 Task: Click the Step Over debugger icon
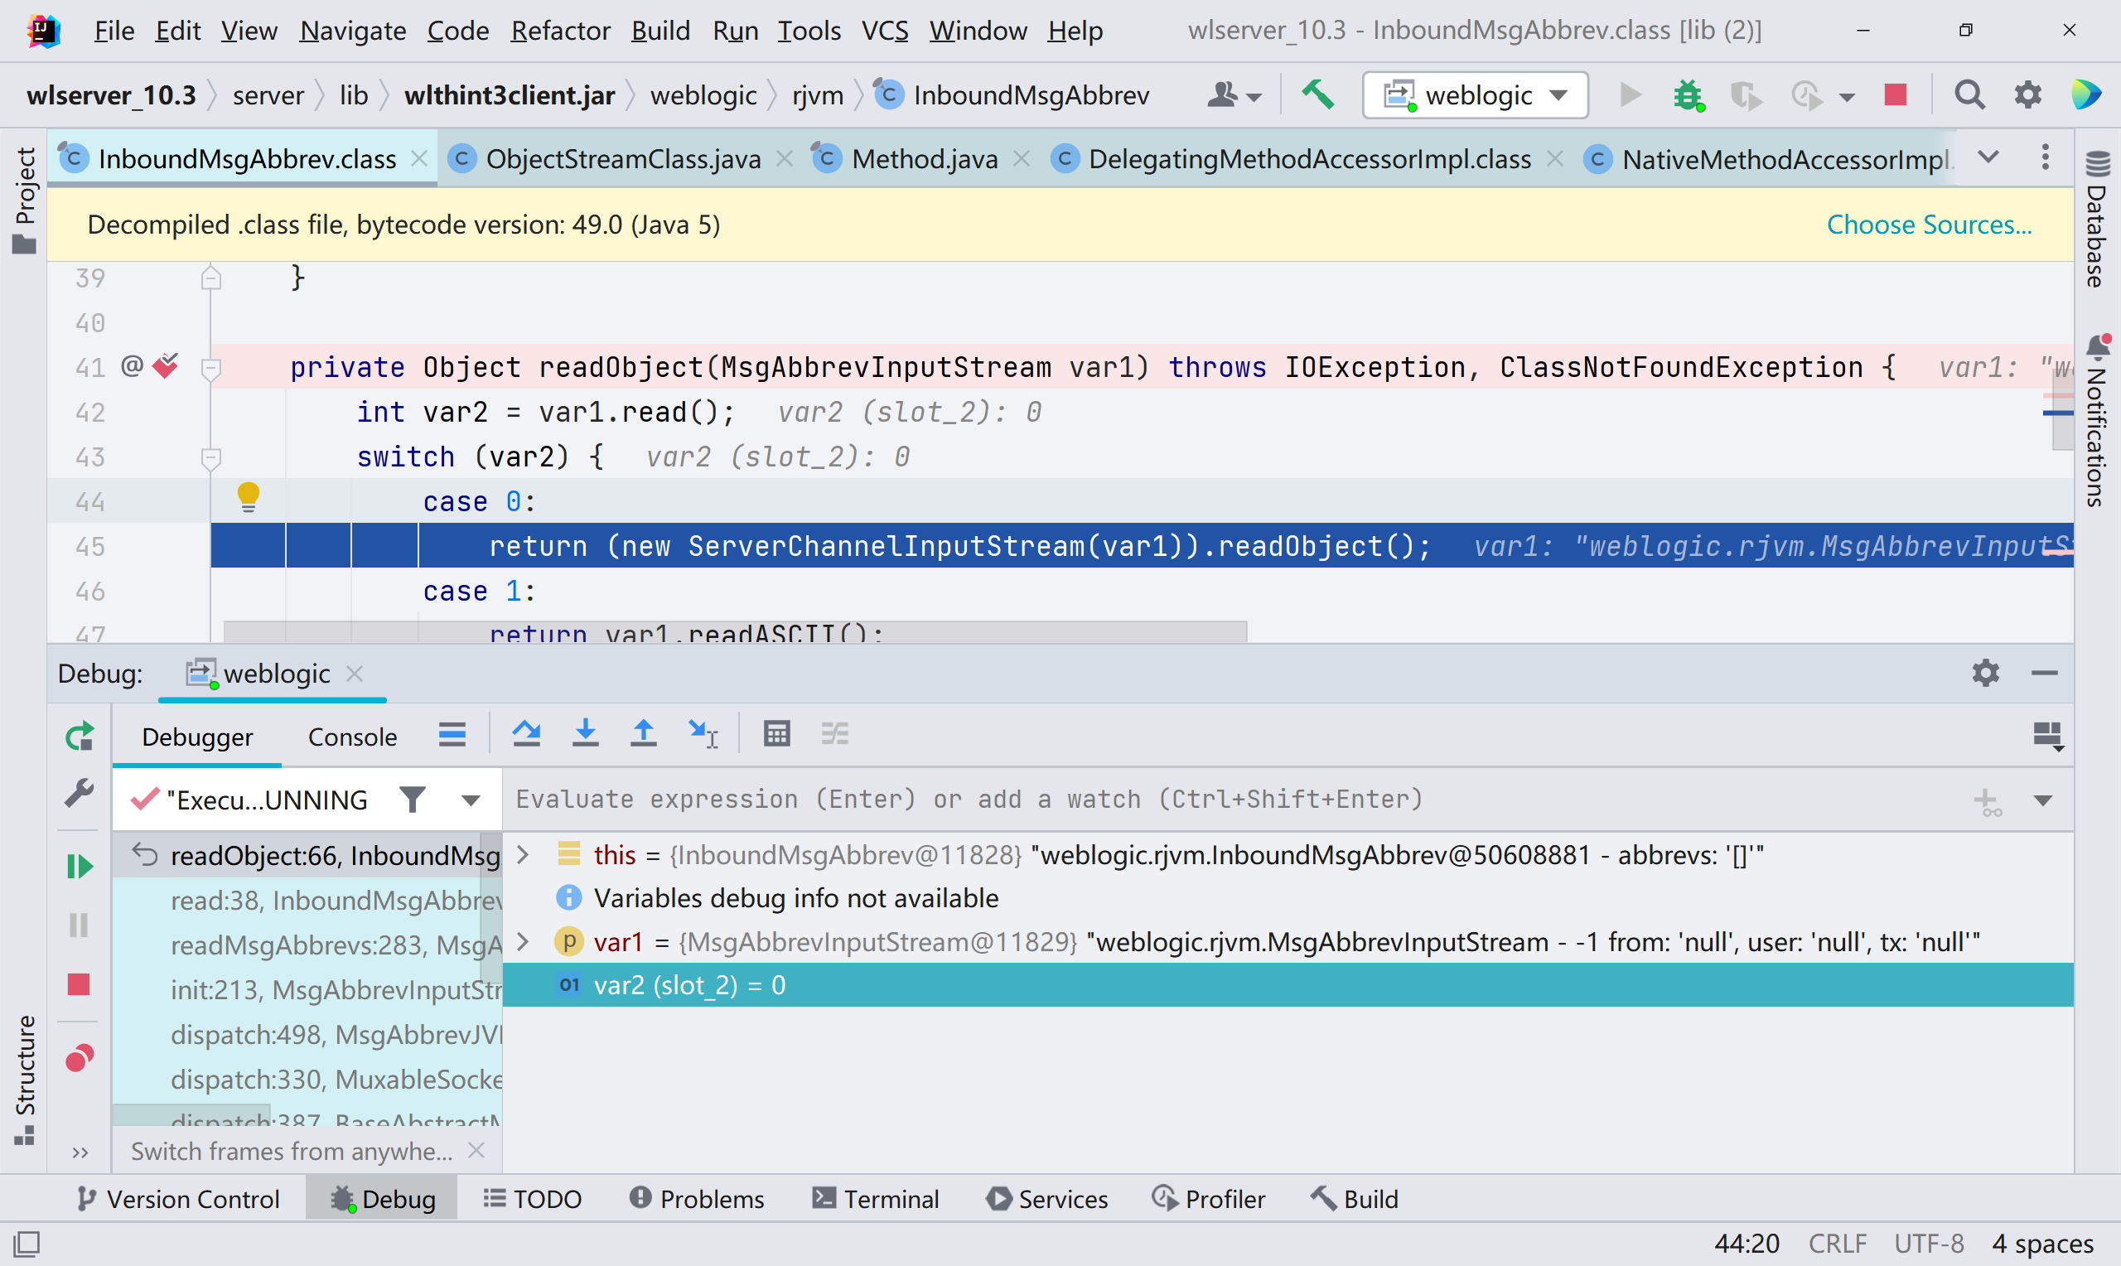click(526, 733)
